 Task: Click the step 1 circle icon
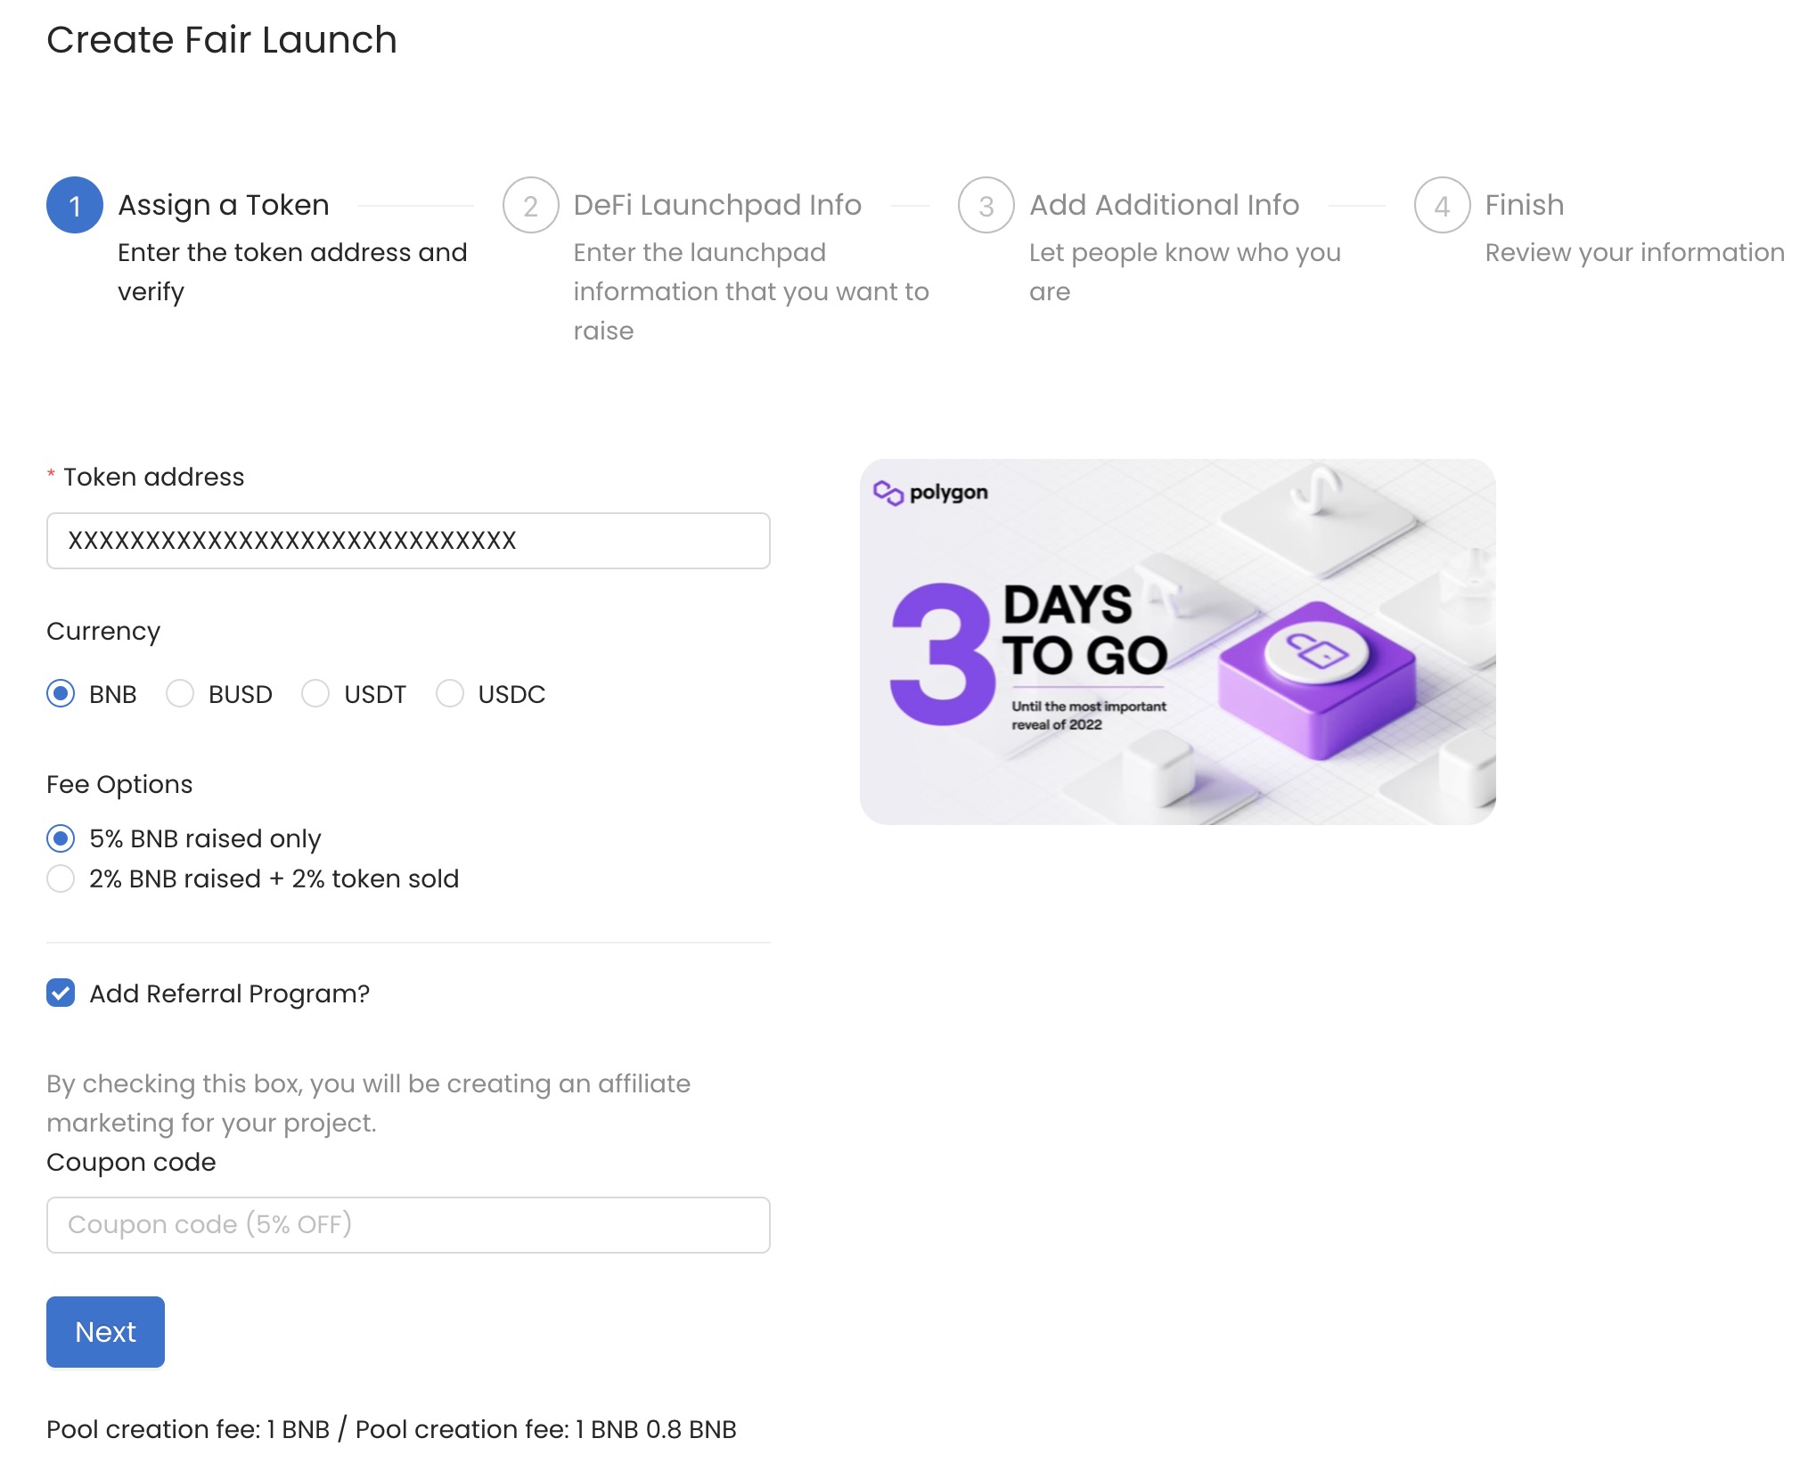pyautogui.click(x=75, y=205)
